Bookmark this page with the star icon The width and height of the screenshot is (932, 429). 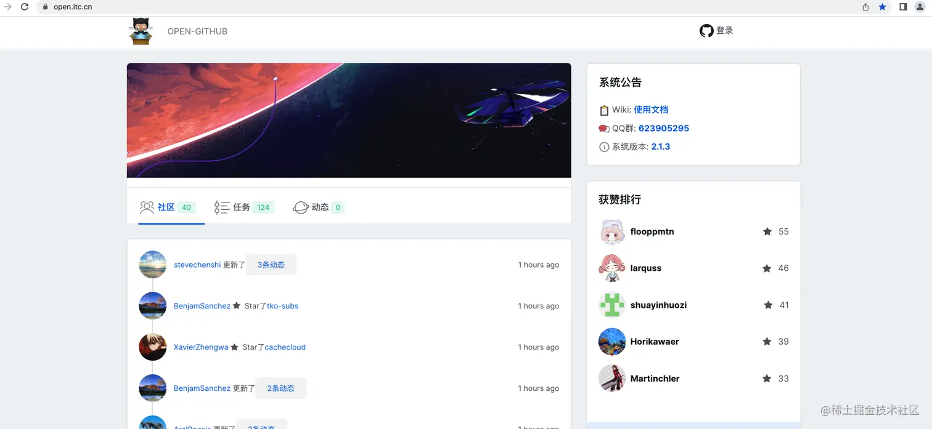click(x=882, y=7)
